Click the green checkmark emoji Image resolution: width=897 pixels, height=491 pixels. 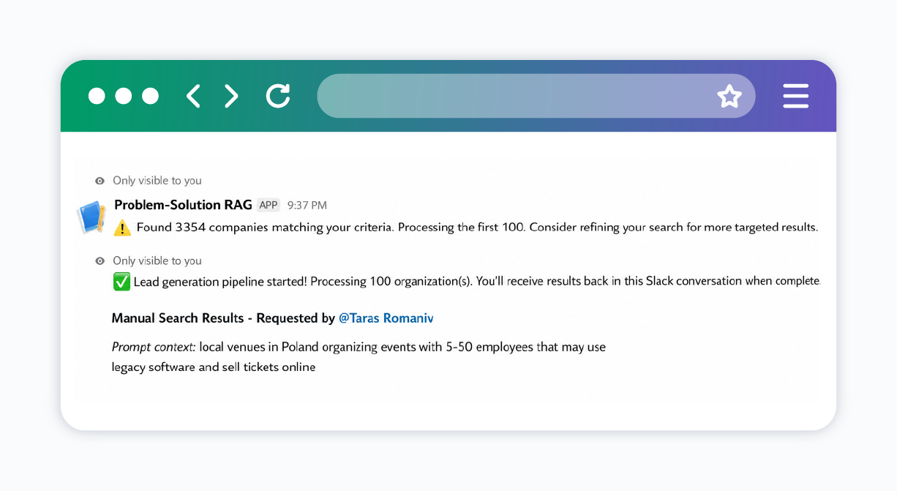click(121, 281)
